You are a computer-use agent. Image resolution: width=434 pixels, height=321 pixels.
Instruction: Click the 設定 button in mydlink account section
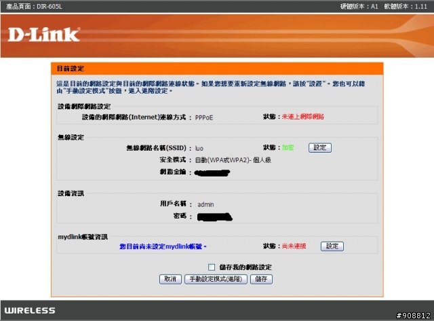[x=332, y=246]
